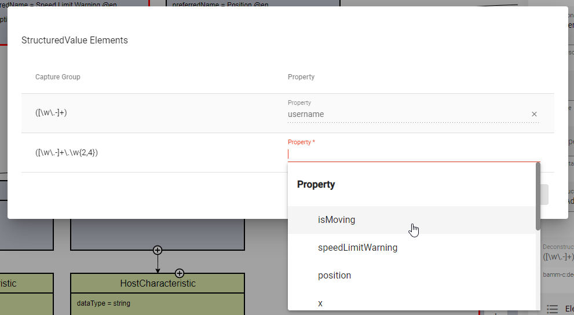Viewport: 574px width, 315px height.
Task: Click the ([\w\.-]+\.\w{2,4}) capture group cell
Action: point(67,152)
